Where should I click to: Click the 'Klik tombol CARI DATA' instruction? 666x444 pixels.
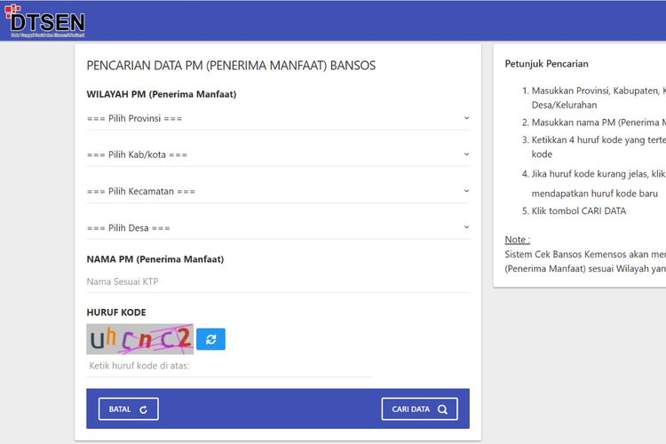coord(578,210)
